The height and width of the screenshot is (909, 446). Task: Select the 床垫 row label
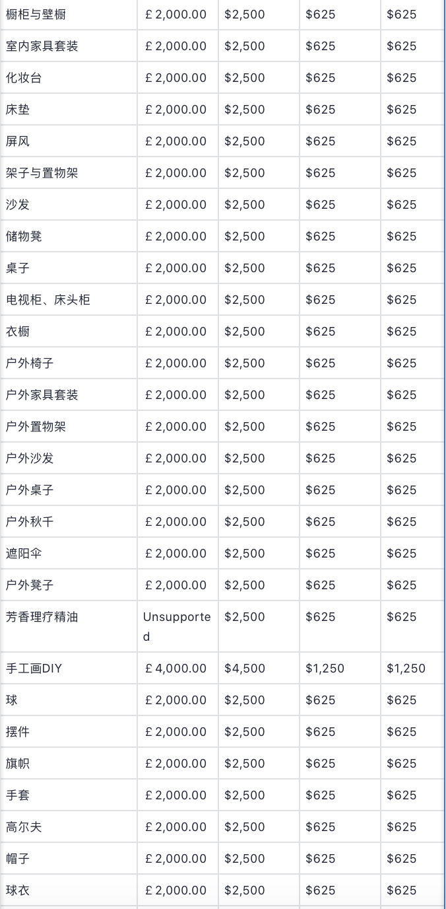[18, 110]
